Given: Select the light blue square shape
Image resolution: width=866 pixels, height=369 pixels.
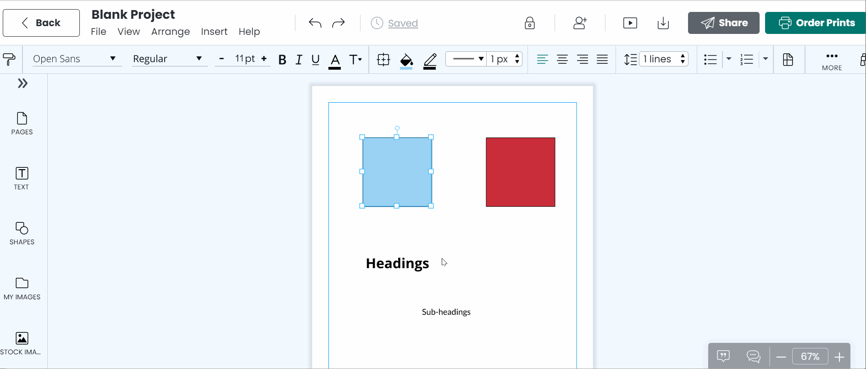Looking at the screenshot, I should point(397,172).
